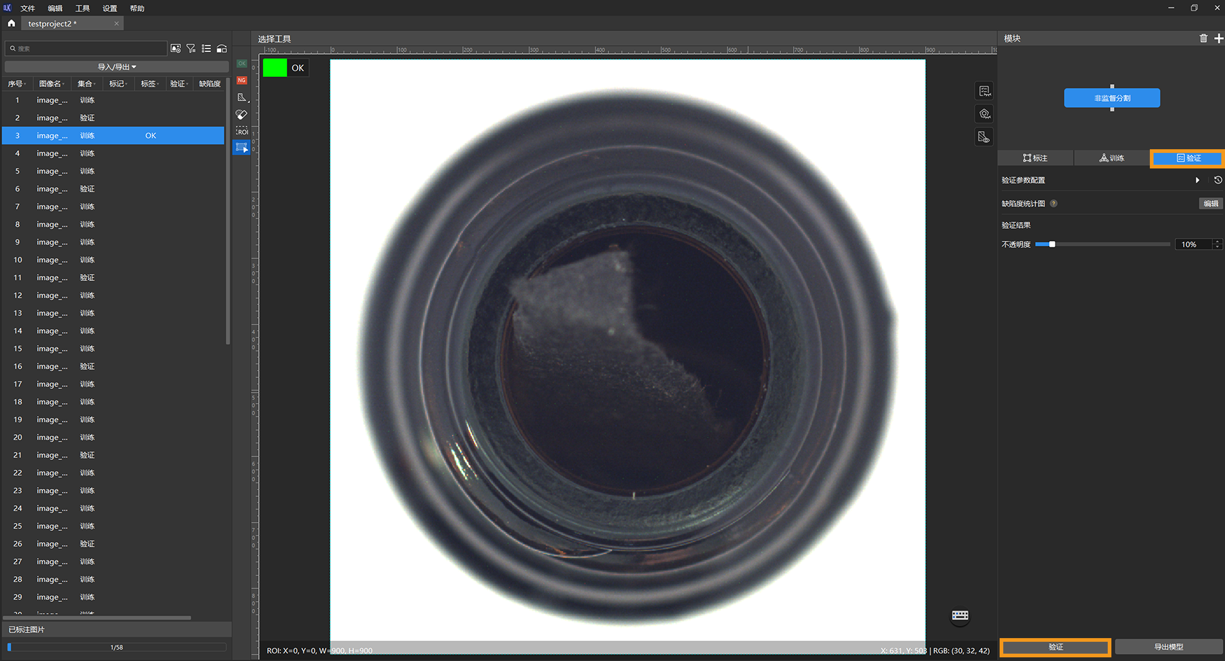
Task: Select highlighted image row 3 with OK
Action: (x=113, y=135)
